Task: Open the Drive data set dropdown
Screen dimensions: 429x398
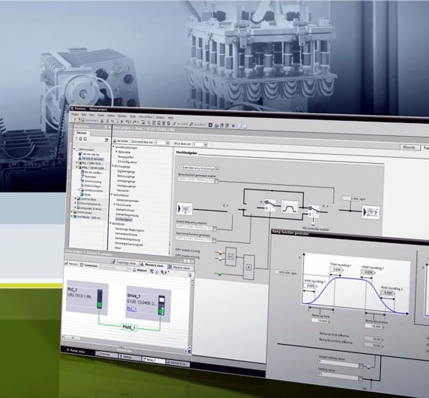Action: click(206, 144)
